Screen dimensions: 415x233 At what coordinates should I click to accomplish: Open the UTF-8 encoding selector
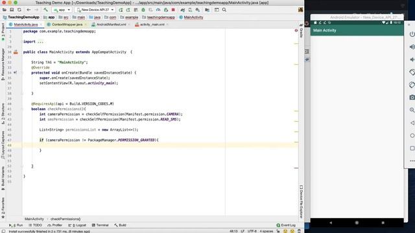(252, 231)
